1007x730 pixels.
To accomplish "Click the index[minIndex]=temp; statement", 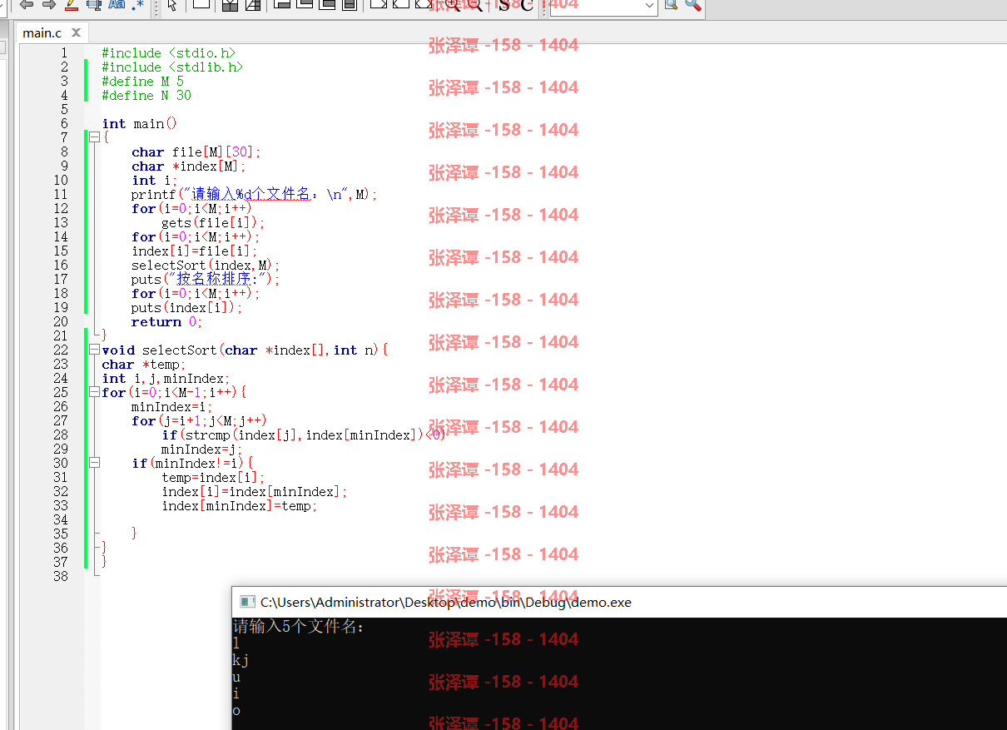I will (240, 506).
